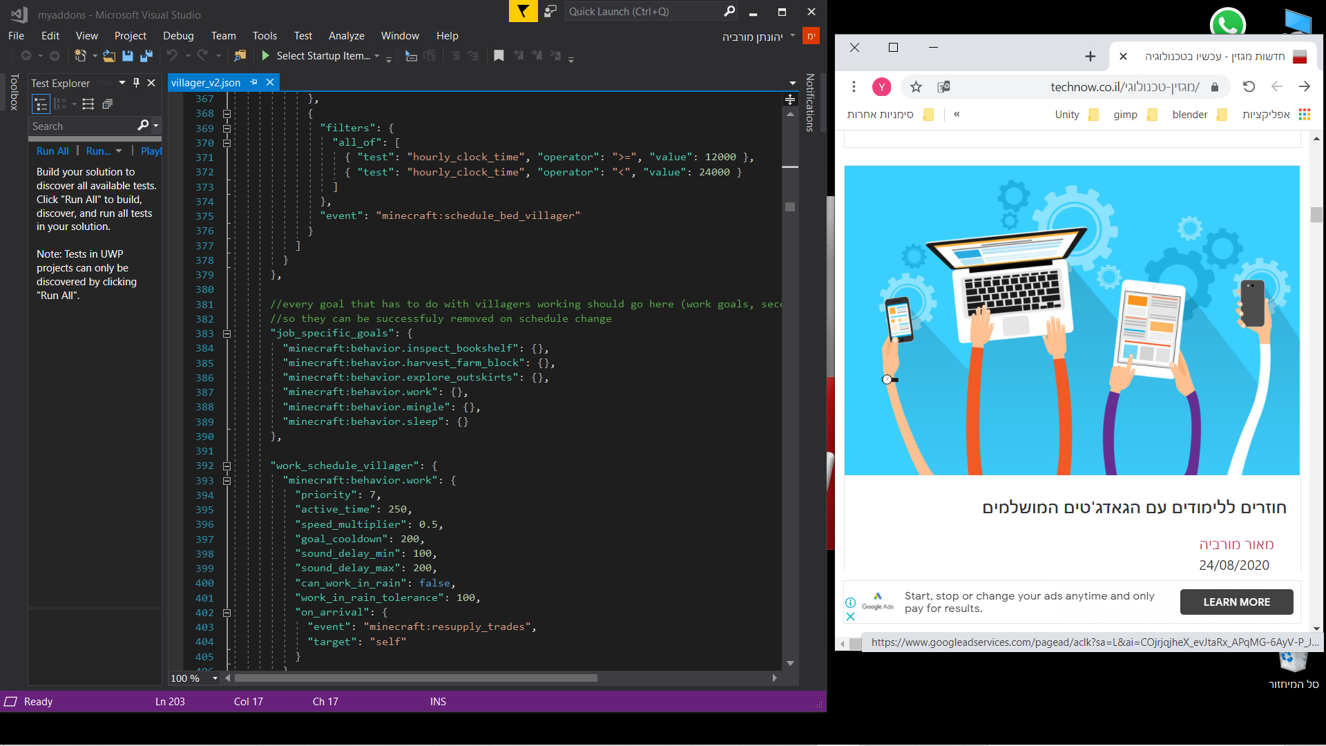Click the padlock site-info icon
The width and height of the screenshot is (1326, 746).
tap(1215, 87)
